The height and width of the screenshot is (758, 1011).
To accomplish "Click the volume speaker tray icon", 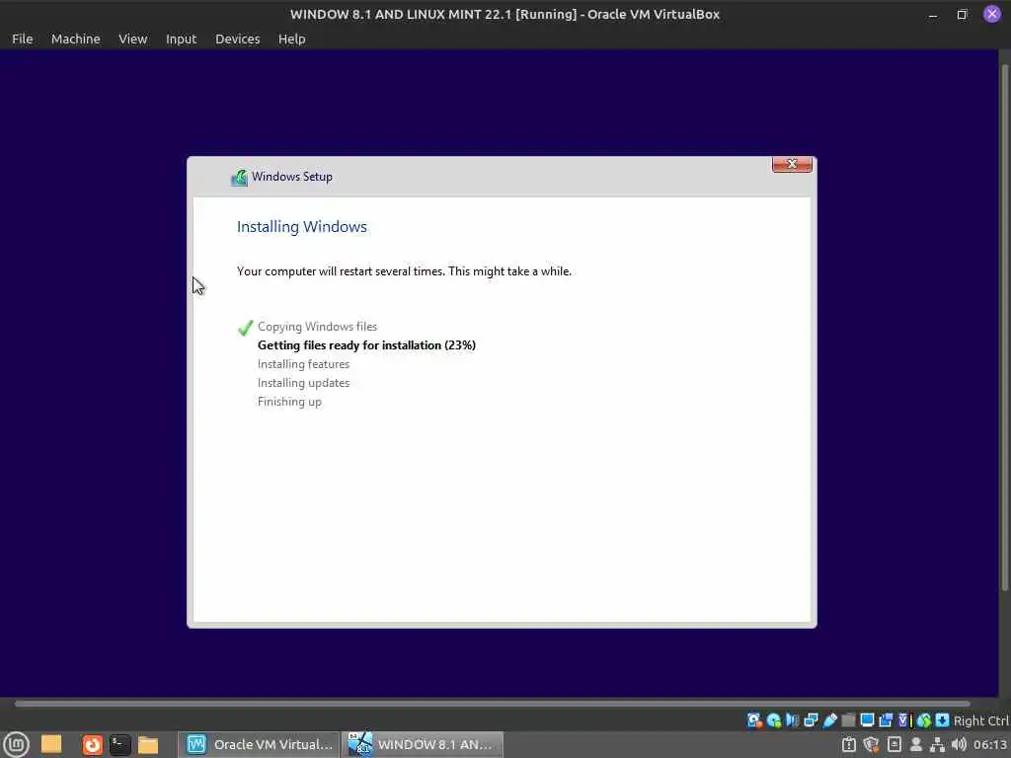I will 959,744.
